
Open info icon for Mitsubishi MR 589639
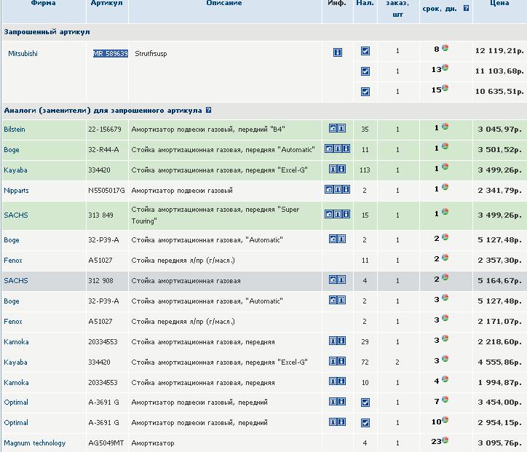click(x=338, y=52)
